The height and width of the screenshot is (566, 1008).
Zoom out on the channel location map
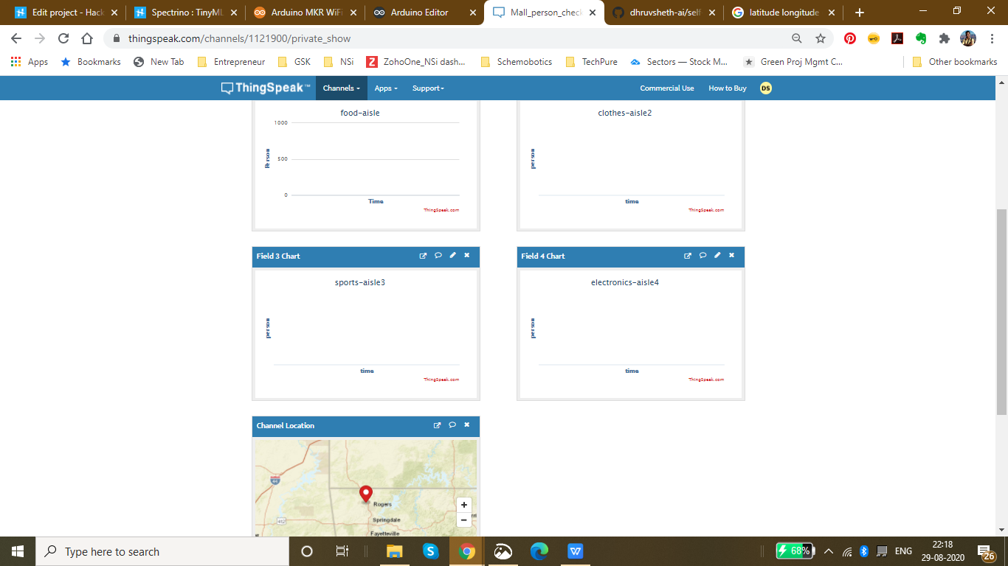pos(463,520)
